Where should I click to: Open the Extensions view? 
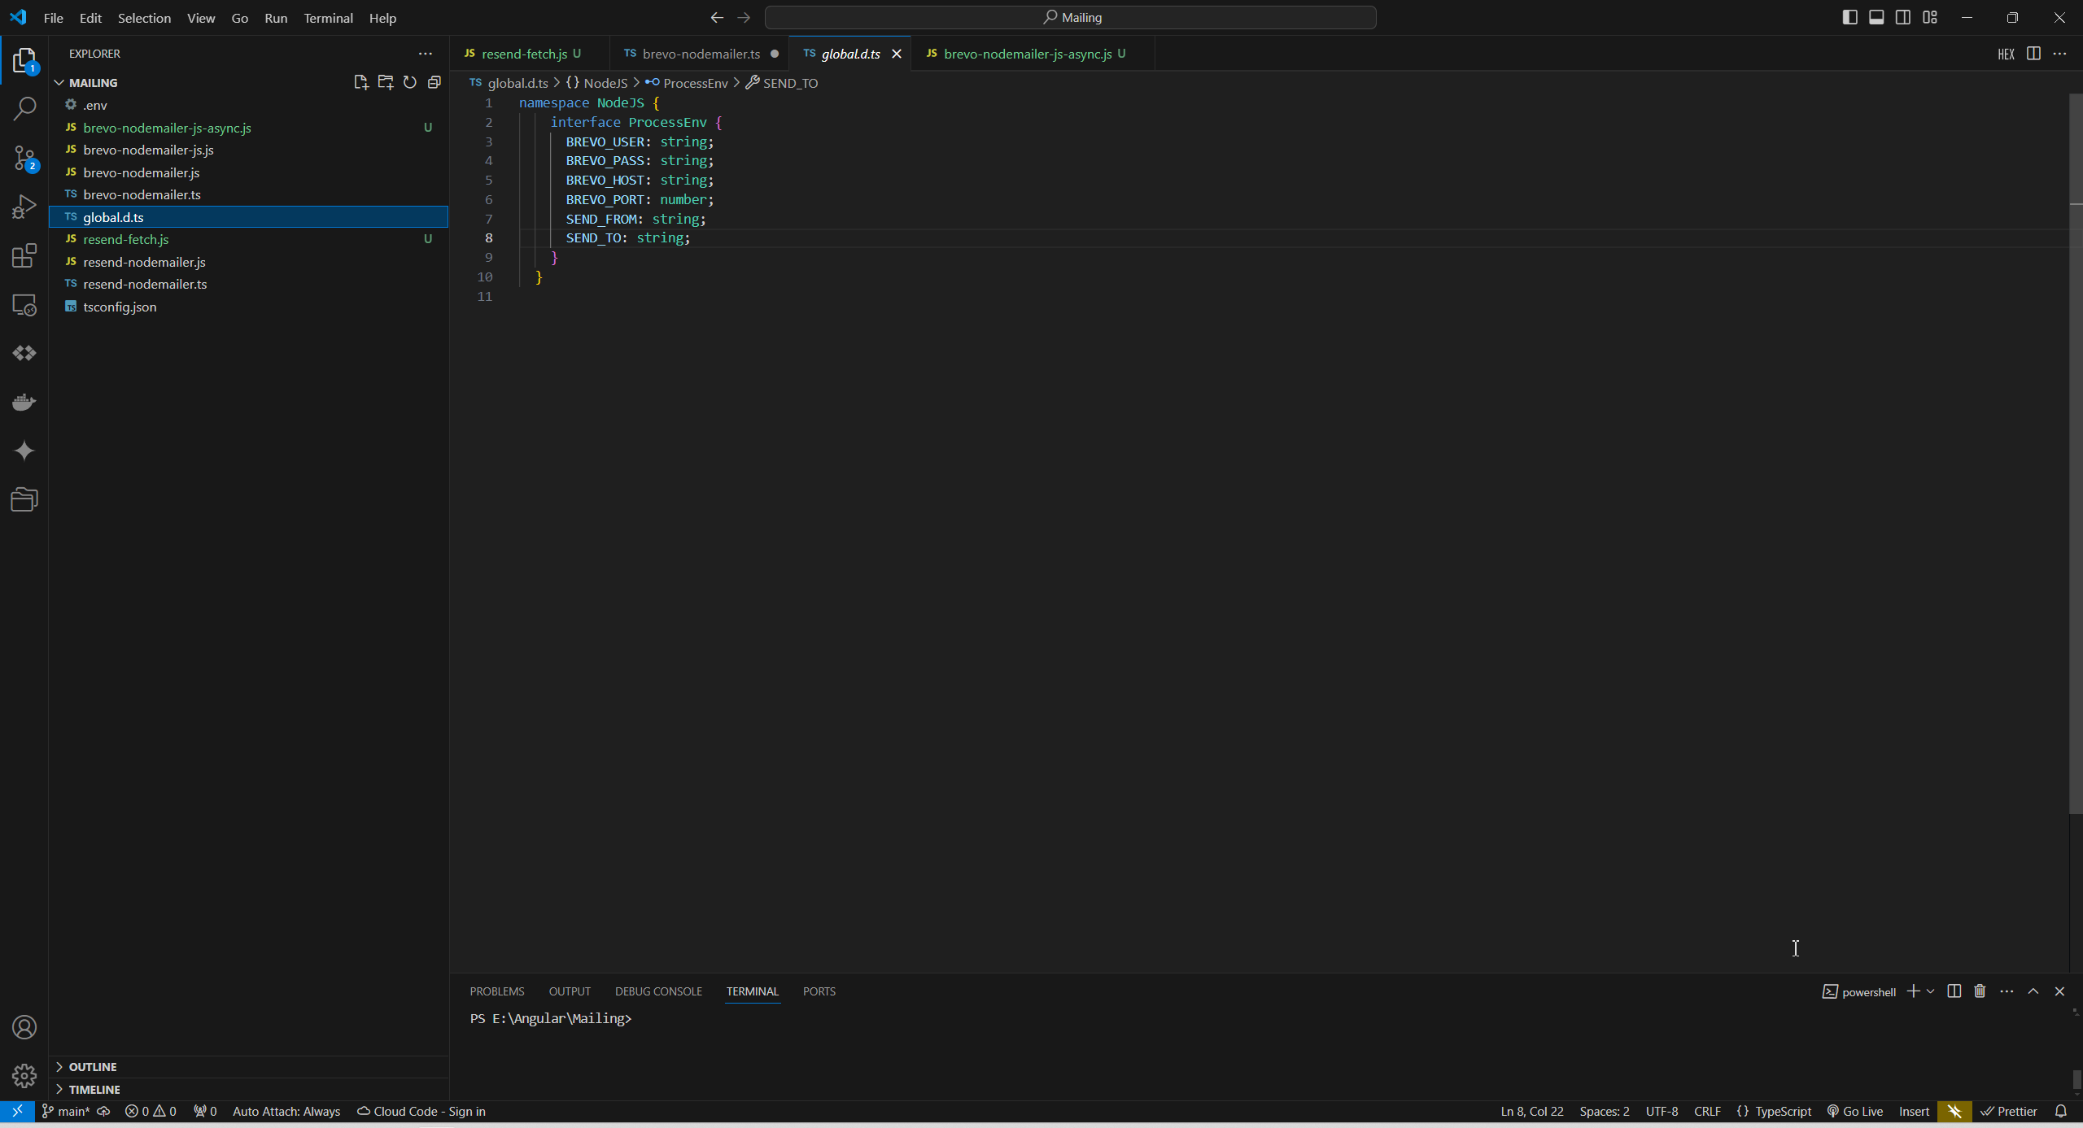click(x=24, y=255)
